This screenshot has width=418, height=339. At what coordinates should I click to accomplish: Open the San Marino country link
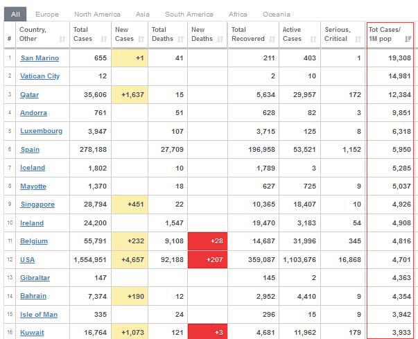(40, 58)
